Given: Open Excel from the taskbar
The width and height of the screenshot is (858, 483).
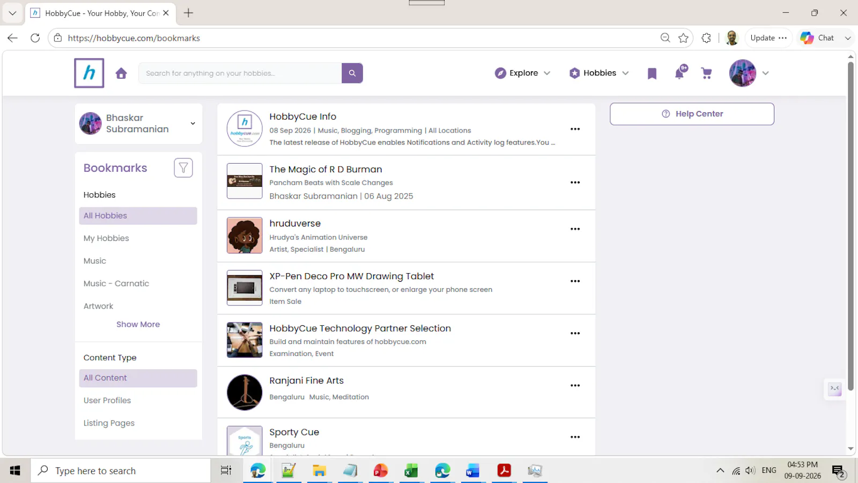Looking at the screenshot, I should click(411, 471).
